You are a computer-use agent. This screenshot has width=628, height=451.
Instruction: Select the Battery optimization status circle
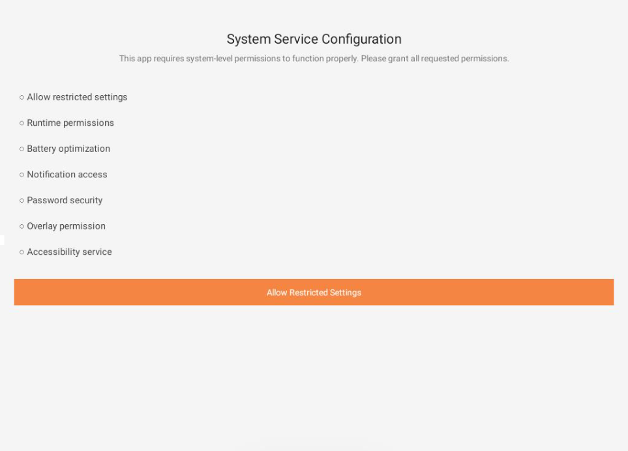coord(21,149)
